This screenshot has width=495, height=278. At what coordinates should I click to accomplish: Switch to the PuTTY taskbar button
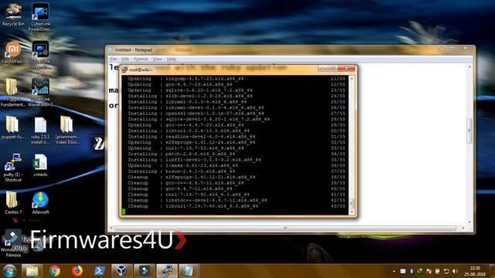pyautogui.click(x=167, y=271)
